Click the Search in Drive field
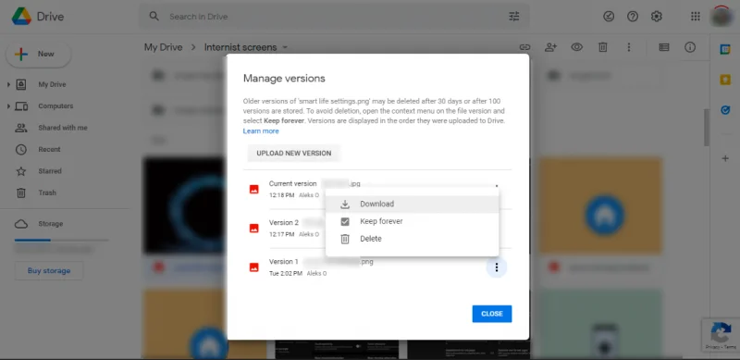Screen dimensions: 740x360 (334, 17)
